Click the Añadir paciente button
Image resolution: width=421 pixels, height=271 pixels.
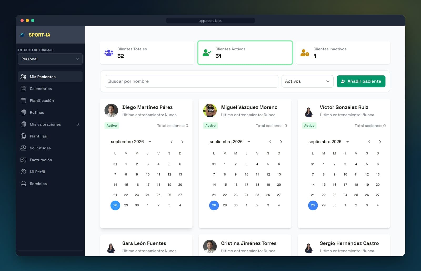click(x=361, y=81)
